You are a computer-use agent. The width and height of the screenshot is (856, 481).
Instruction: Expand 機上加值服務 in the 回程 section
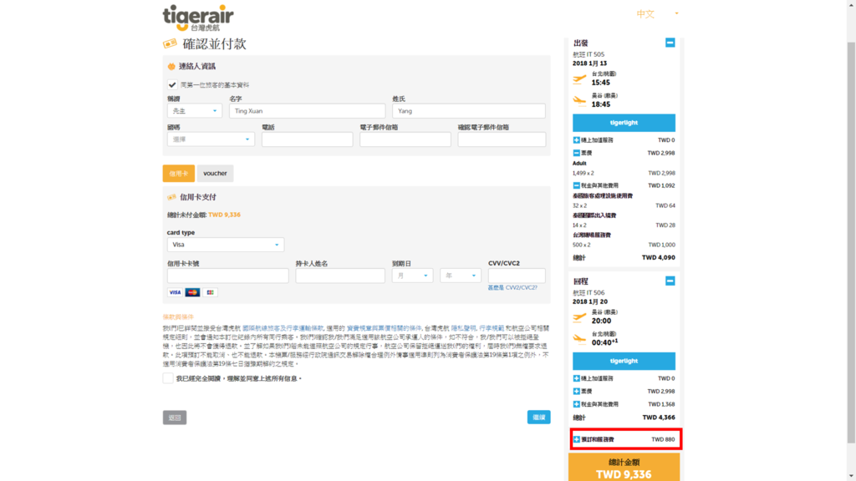coord(577,378)
